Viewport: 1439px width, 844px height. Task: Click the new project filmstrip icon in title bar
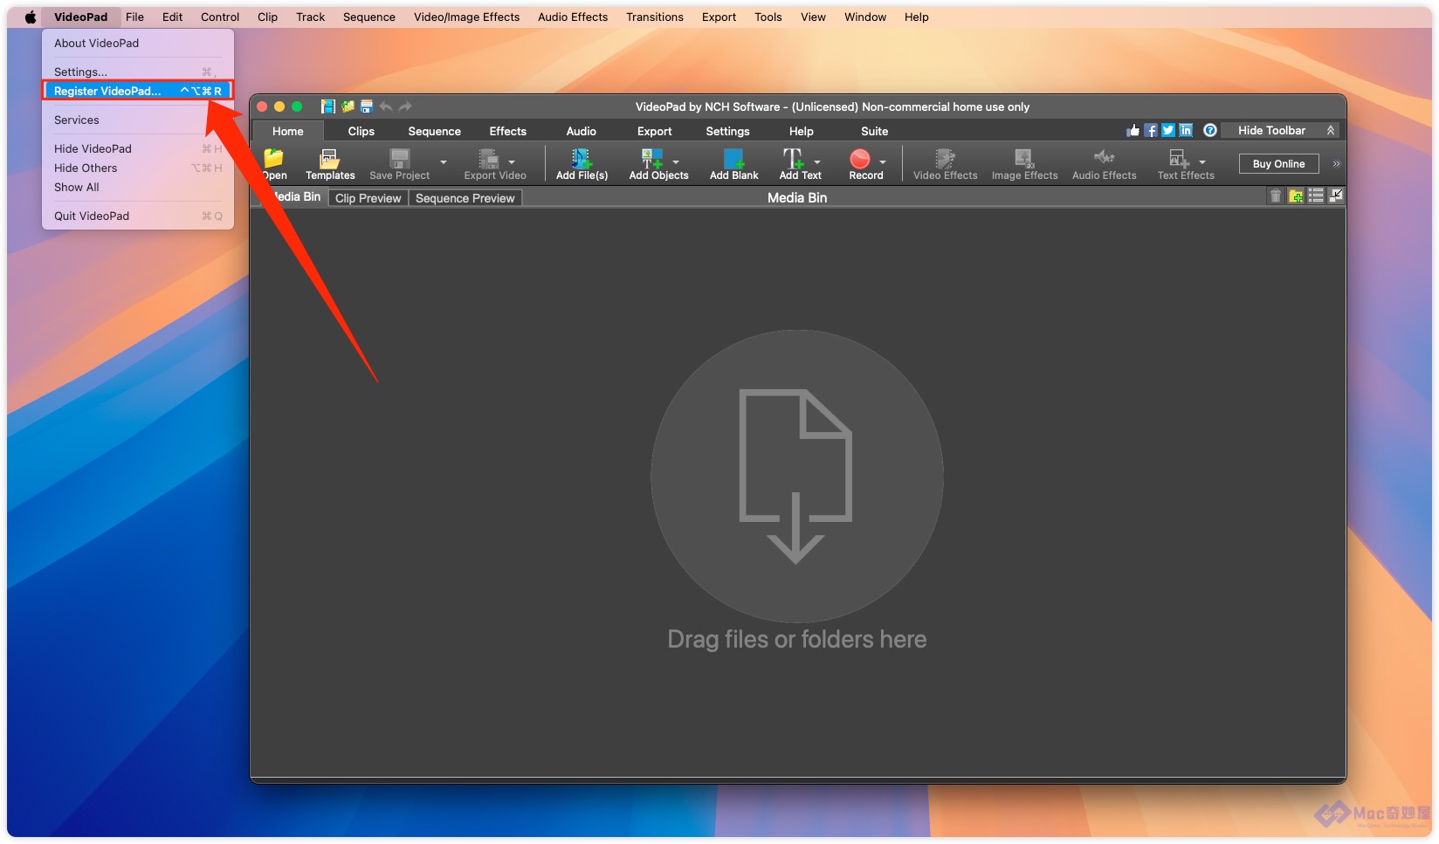click(328, 106)
